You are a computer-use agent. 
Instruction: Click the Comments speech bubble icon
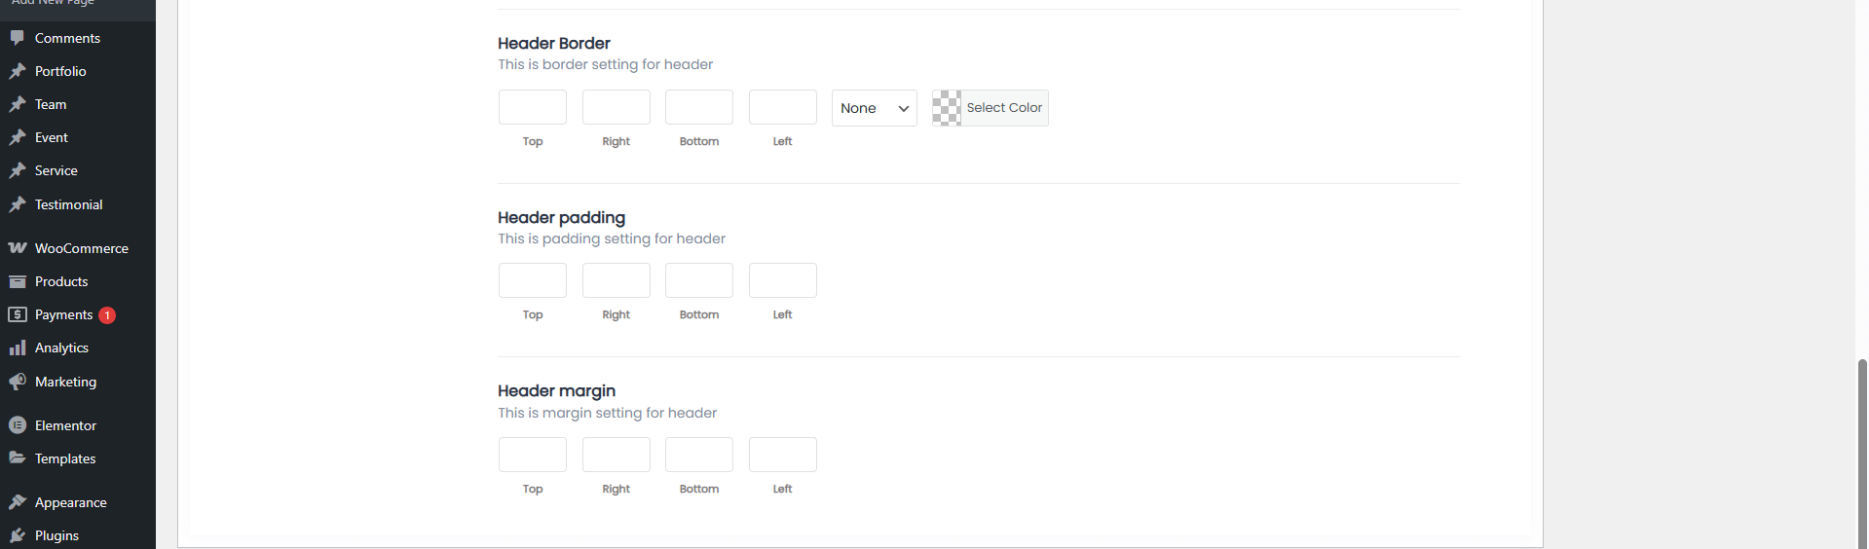point(17,38)
